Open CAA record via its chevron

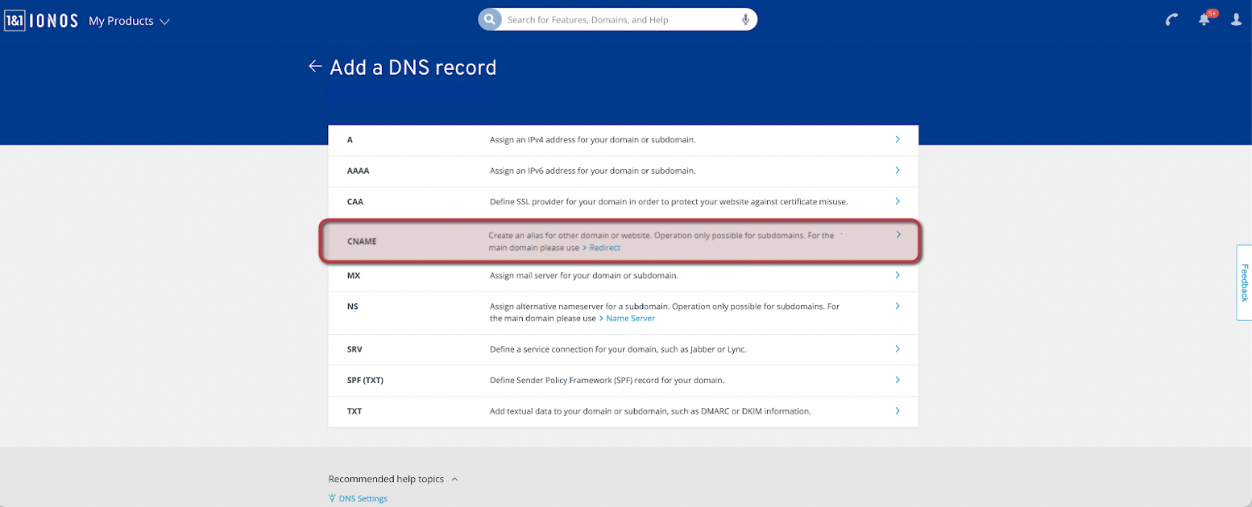coord(898,201)
